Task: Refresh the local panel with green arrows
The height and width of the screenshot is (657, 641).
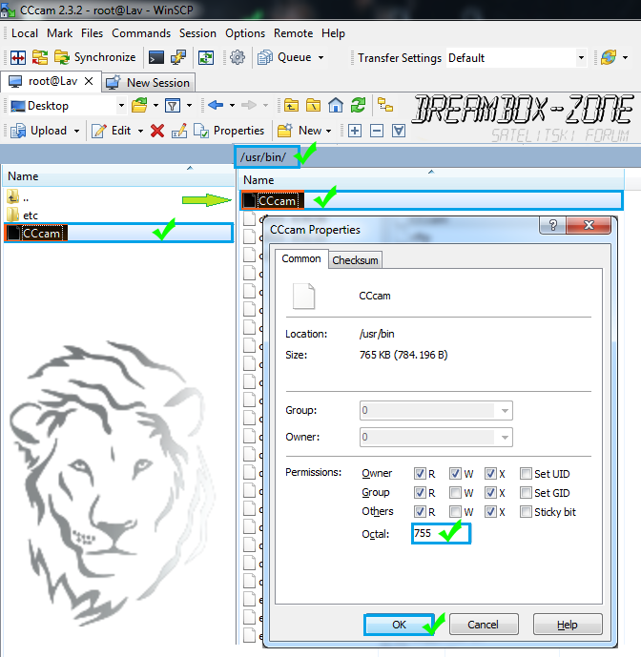Action: click(x=358, y=106)
